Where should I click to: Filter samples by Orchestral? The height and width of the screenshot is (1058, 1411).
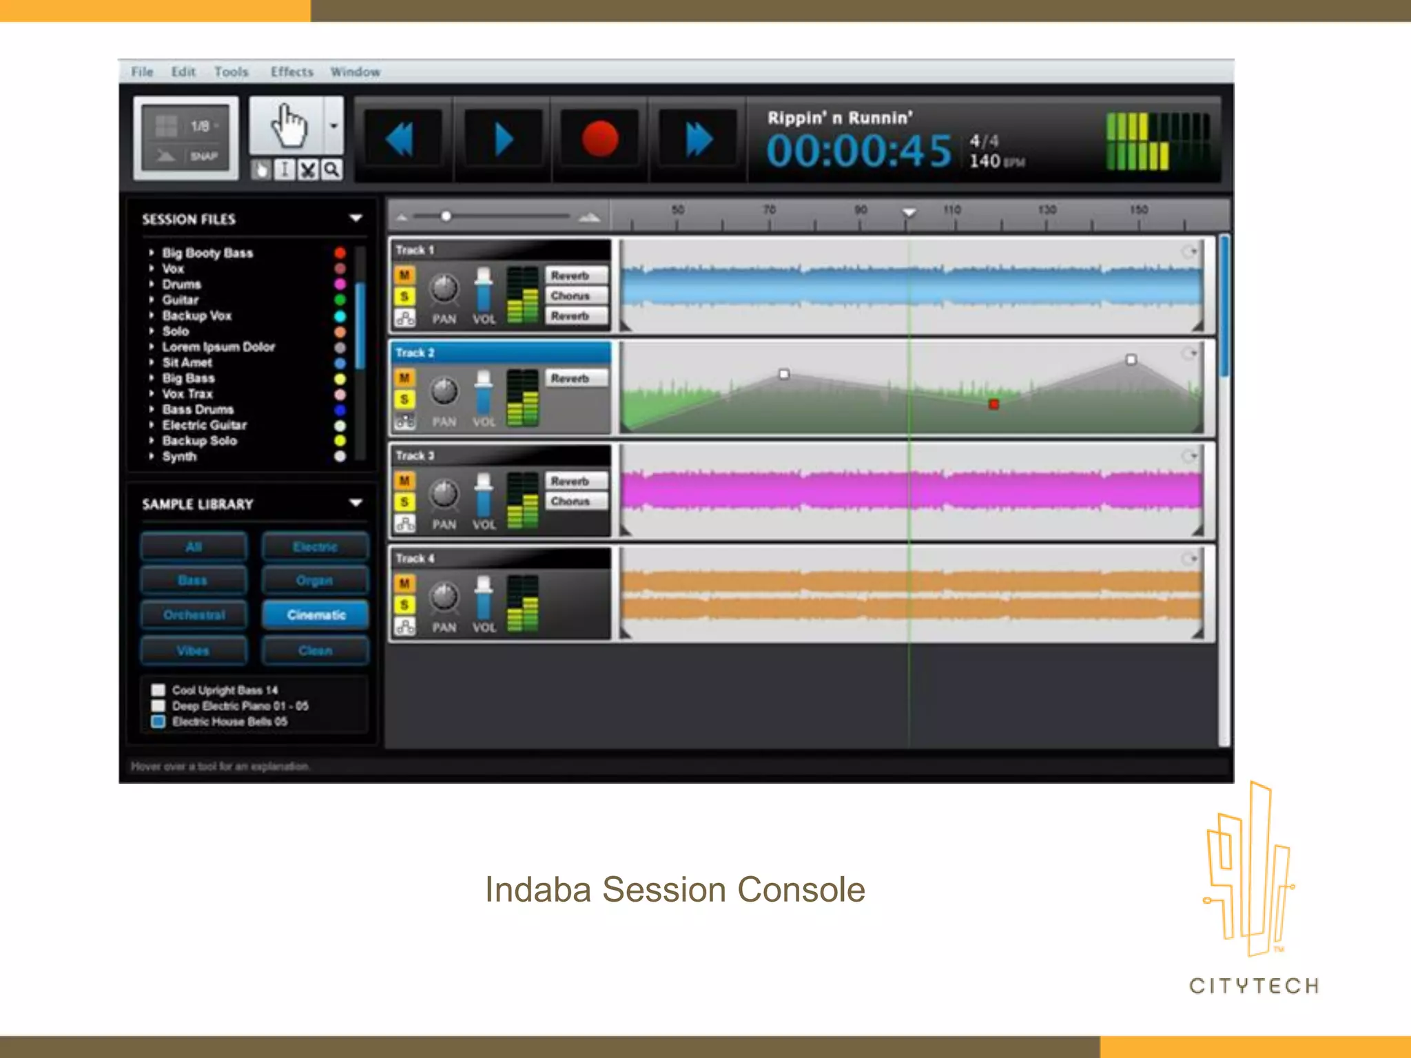coord(194,614)
